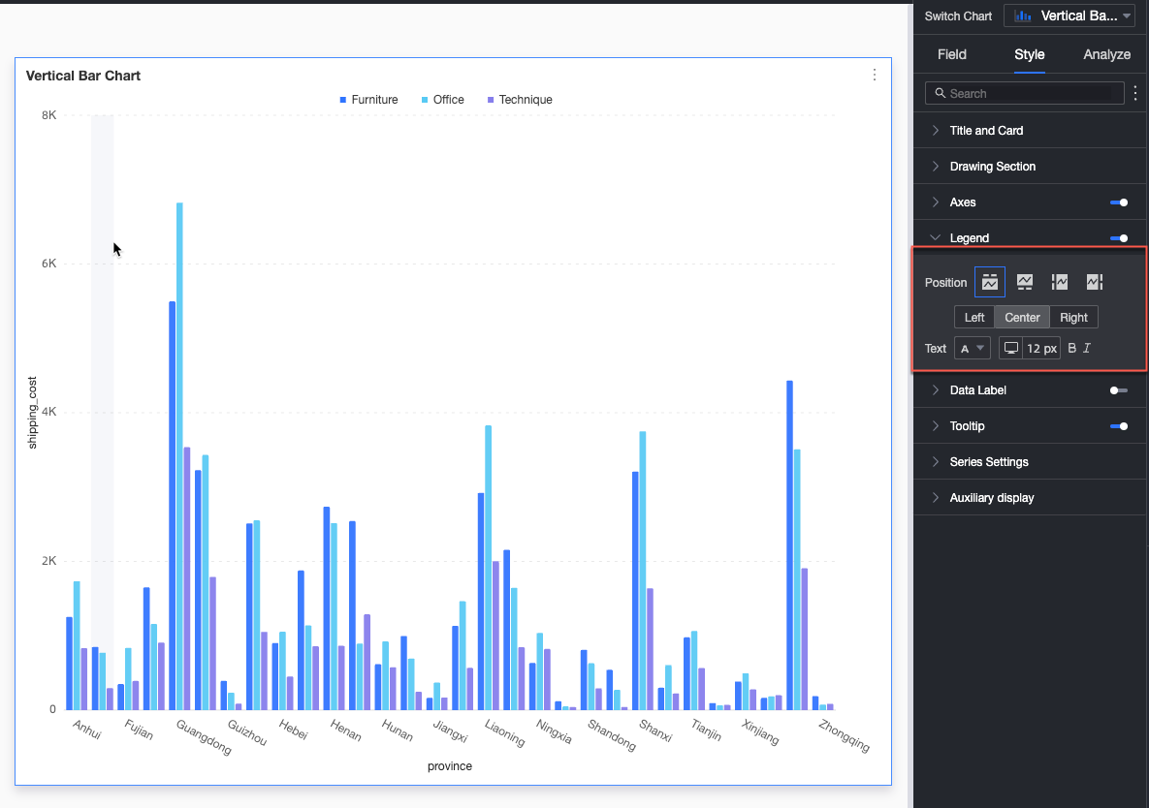Switch off the Tooltip toggle
Screen dimensions: 1149x808
point(1119,426)
